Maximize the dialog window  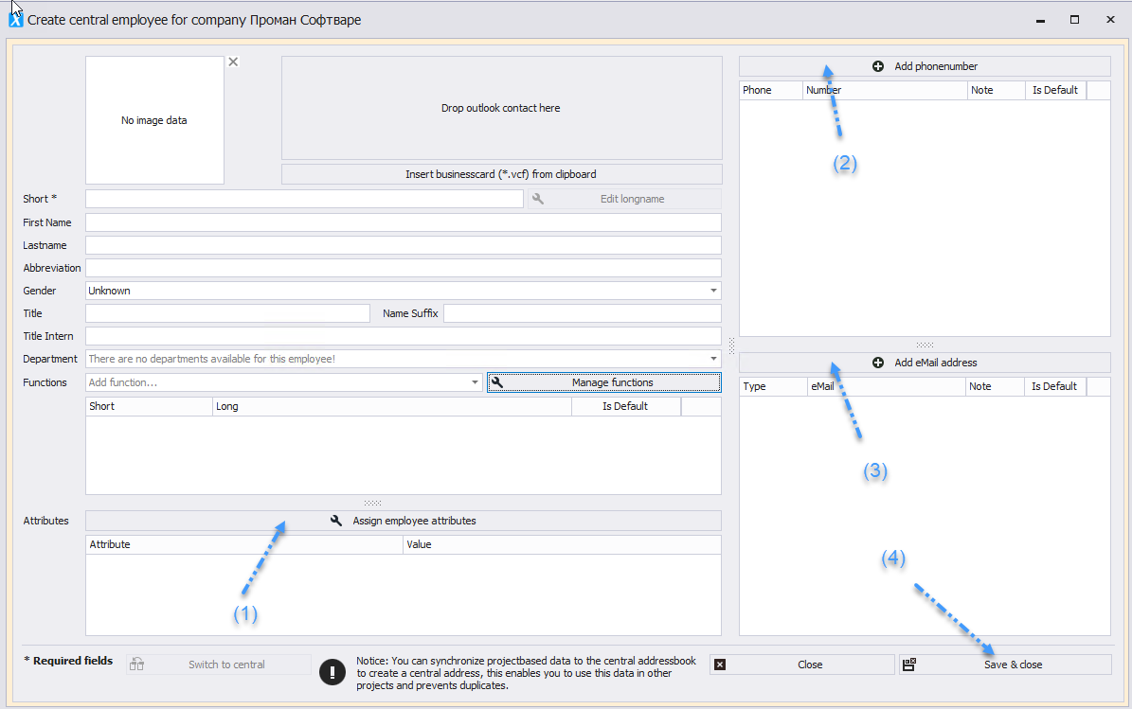[1074, 20]
